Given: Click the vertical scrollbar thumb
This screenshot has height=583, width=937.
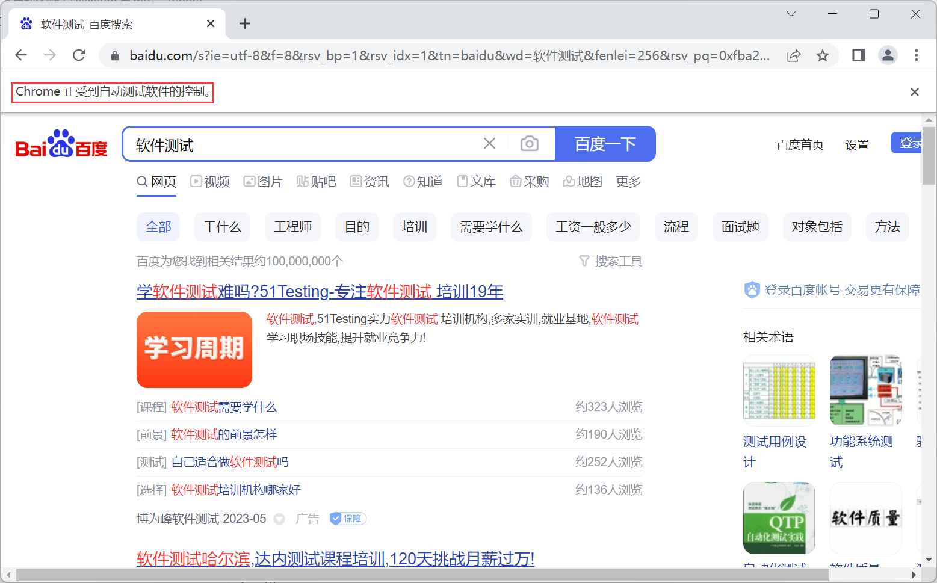Looking at the screenshot, I should 929,155.
